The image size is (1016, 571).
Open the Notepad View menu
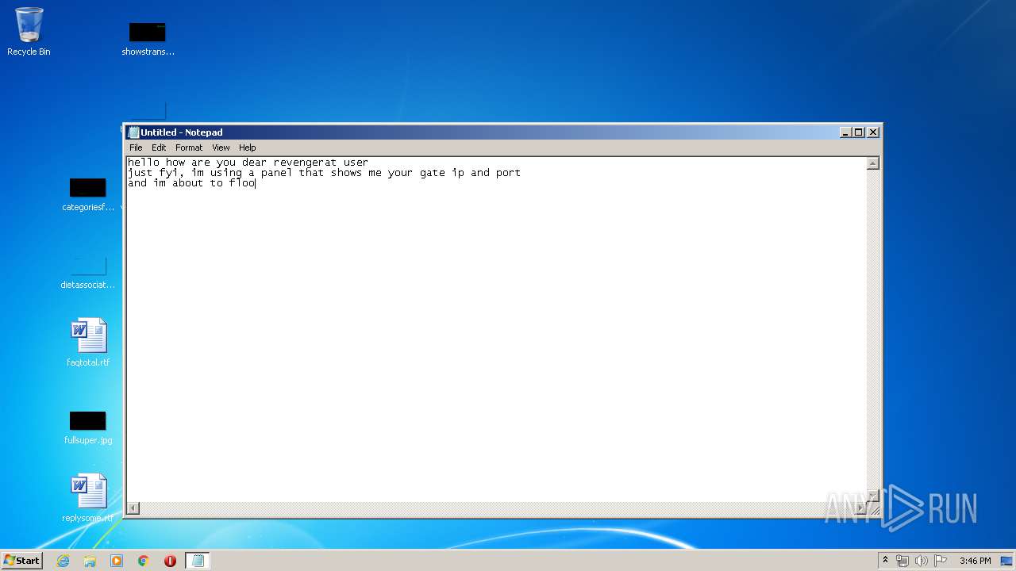pos(221,148)
